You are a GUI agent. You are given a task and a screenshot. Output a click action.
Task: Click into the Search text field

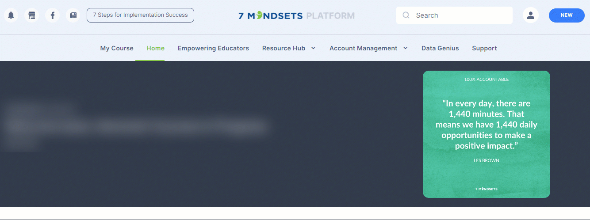(x=460, y=15)
